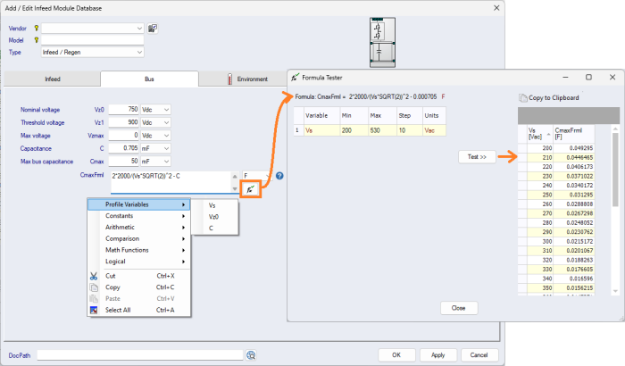Image resolution: width=625 pixels, height=366 pixels.
Task: Open the Vendor dropdown
Action: click(138, 29)
